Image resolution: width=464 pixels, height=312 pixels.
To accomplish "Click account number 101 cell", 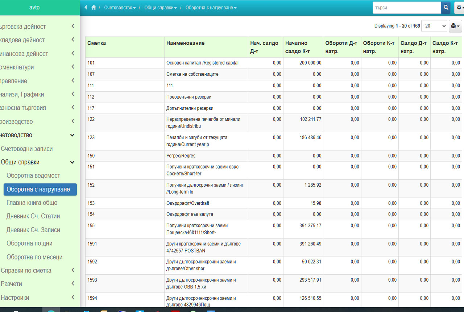I will (125, 63).
